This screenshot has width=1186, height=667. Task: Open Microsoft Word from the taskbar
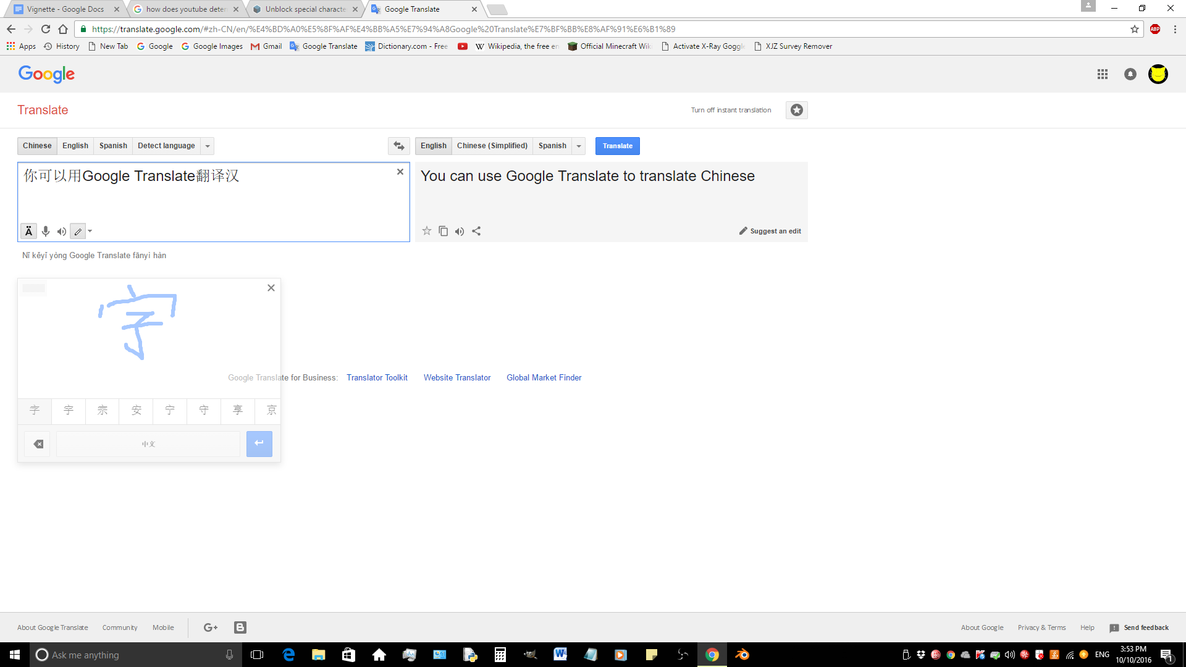(560, 655)
